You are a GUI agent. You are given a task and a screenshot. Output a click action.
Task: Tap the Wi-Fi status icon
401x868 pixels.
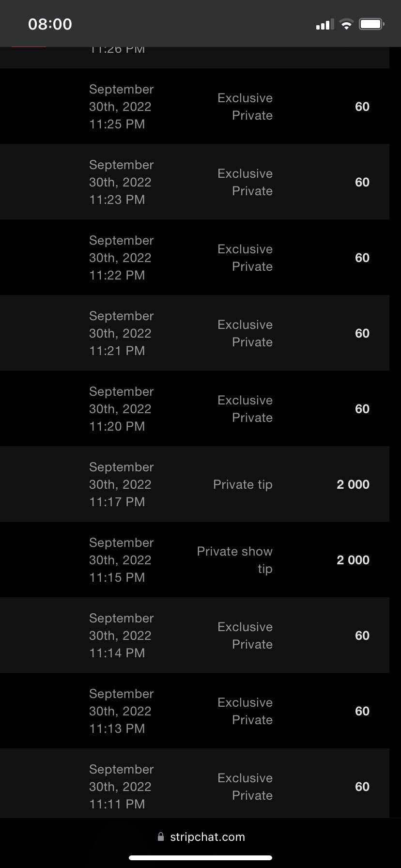click(346, 24)
